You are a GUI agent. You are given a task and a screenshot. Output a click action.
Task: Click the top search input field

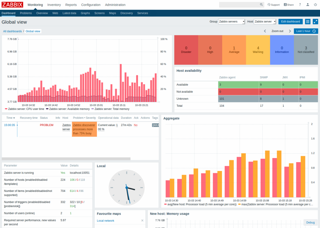click(239, 5)
